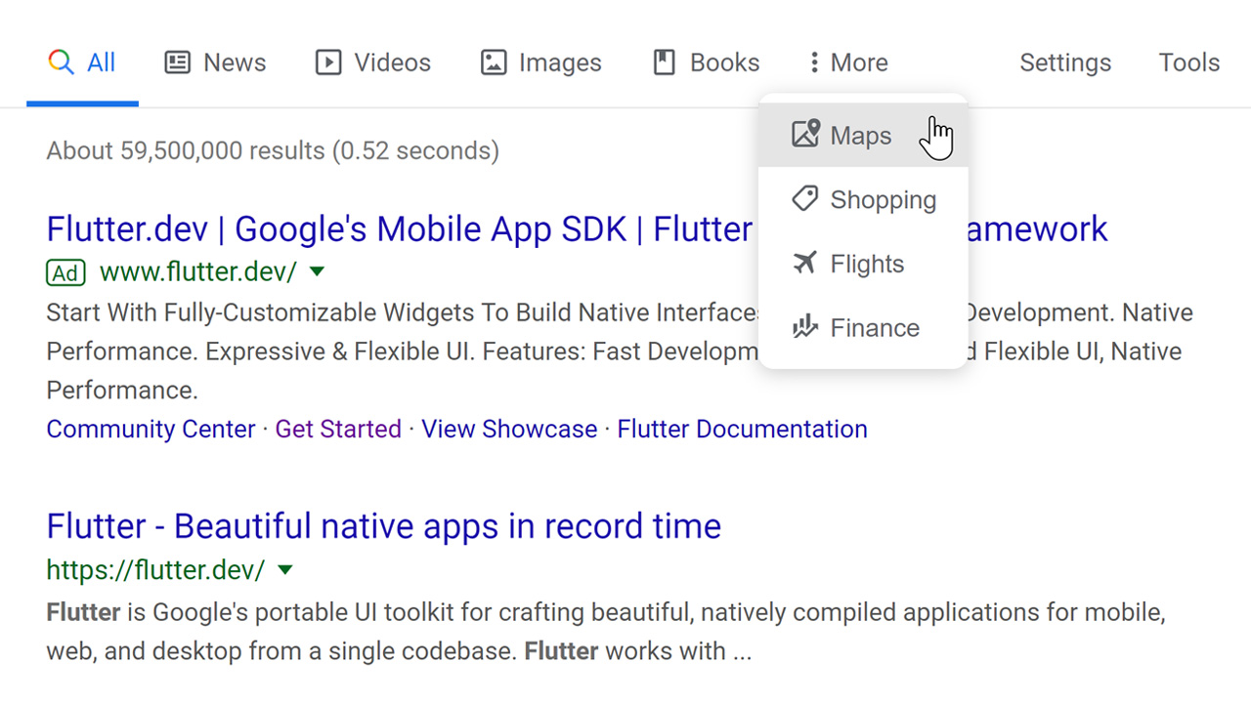1251x703 pixels.
Task: Click the Get Started sitelink
Action: 338,429
